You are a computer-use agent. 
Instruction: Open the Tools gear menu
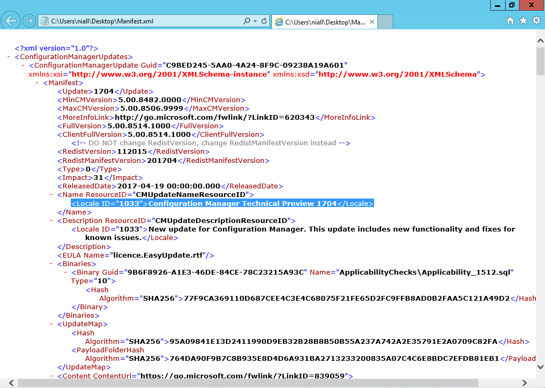tap(536, 21)
